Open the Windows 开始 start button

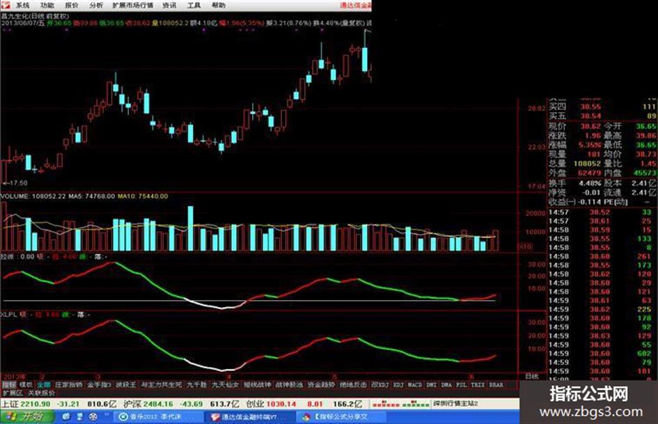[x=27, y=417]
